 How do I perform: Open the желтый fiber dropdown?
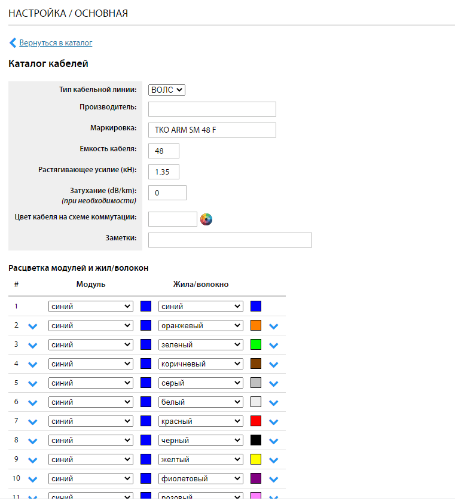pos(201,460)
